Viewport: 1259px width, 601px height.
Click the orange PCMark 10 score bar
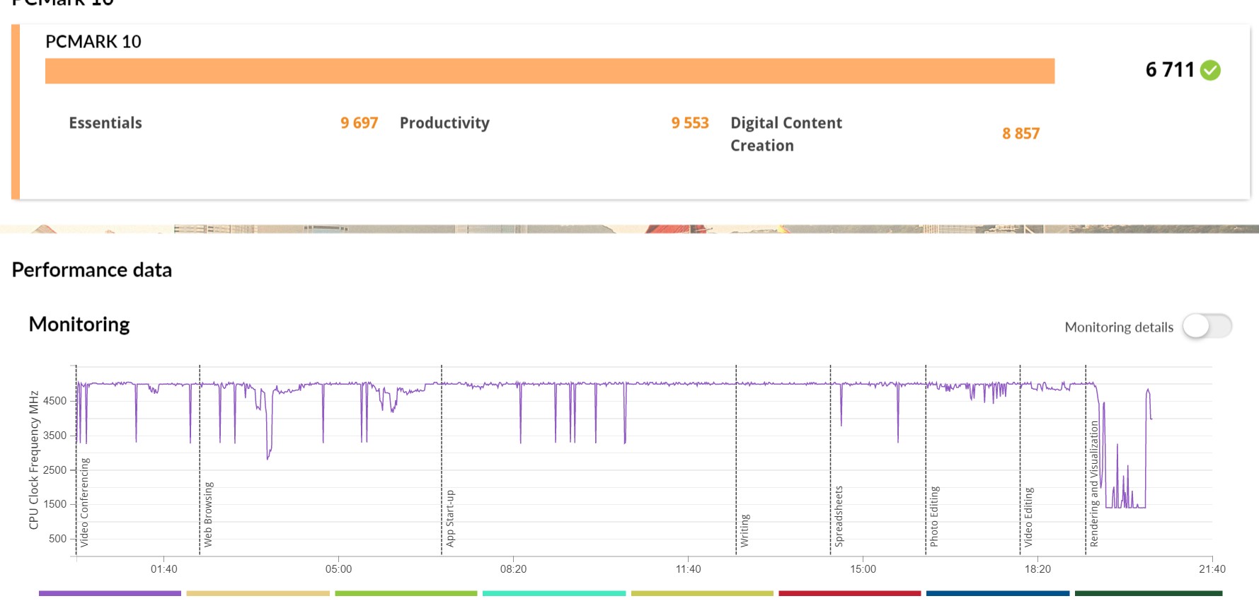coord(549,71)
